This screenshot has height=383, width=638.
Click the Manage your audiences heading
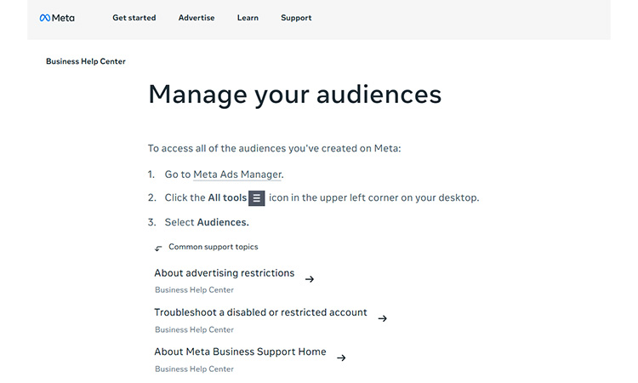[295, 94]
